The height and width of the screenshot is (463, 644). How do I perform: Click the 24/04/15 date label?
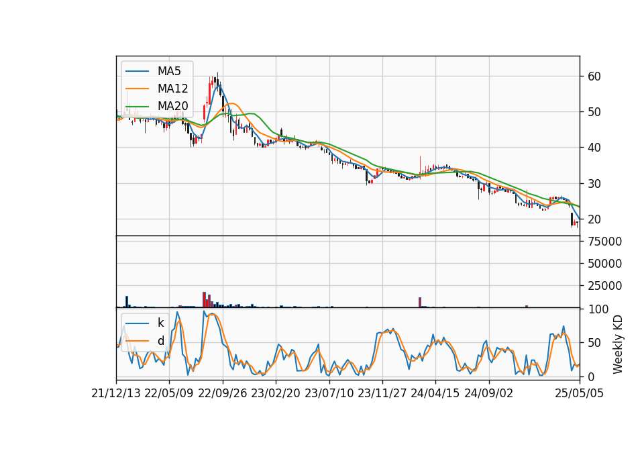[435, 393]
